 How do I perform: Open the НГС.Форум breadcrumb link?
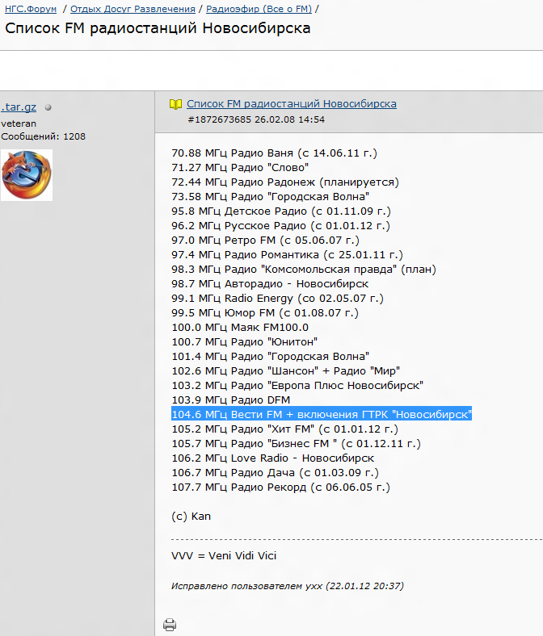(x=31, y=9)
